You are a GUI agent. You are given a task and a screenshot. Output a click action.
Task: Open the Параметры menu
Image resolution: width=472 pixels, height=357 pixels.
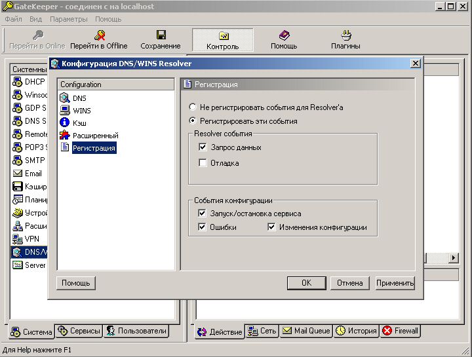(68, 19)
